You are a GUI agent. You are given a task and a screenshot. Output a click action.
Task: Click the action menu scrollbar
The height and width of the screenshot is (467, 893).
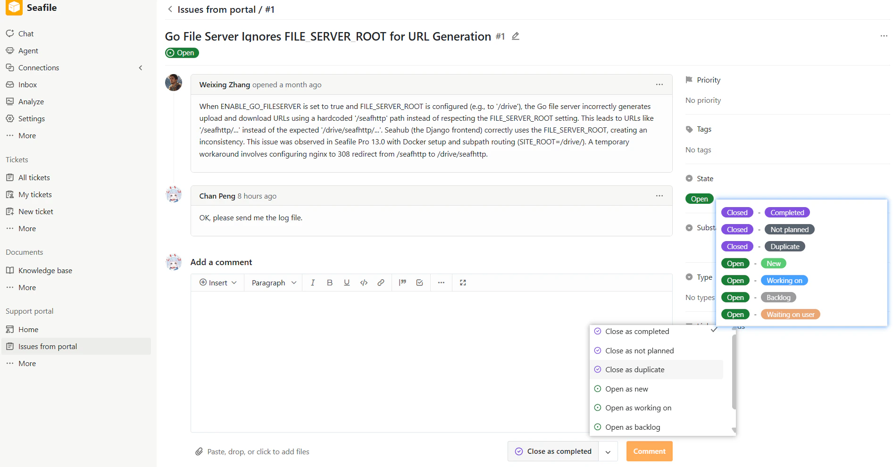tap(734, 372)
